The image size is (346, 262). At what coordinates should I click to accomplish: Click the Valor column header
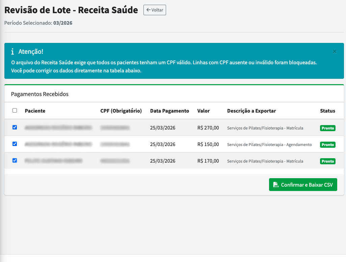[x=203, y=111]
